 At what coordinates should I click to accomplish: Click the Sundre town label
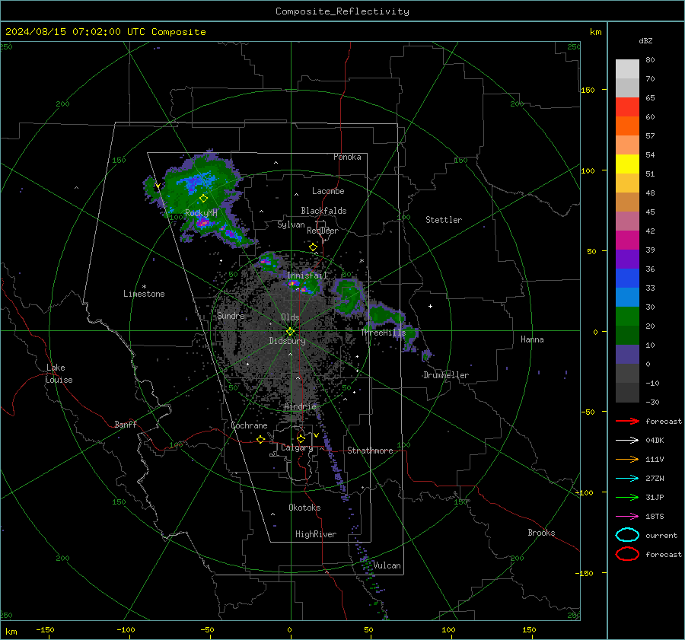(231, 315)
